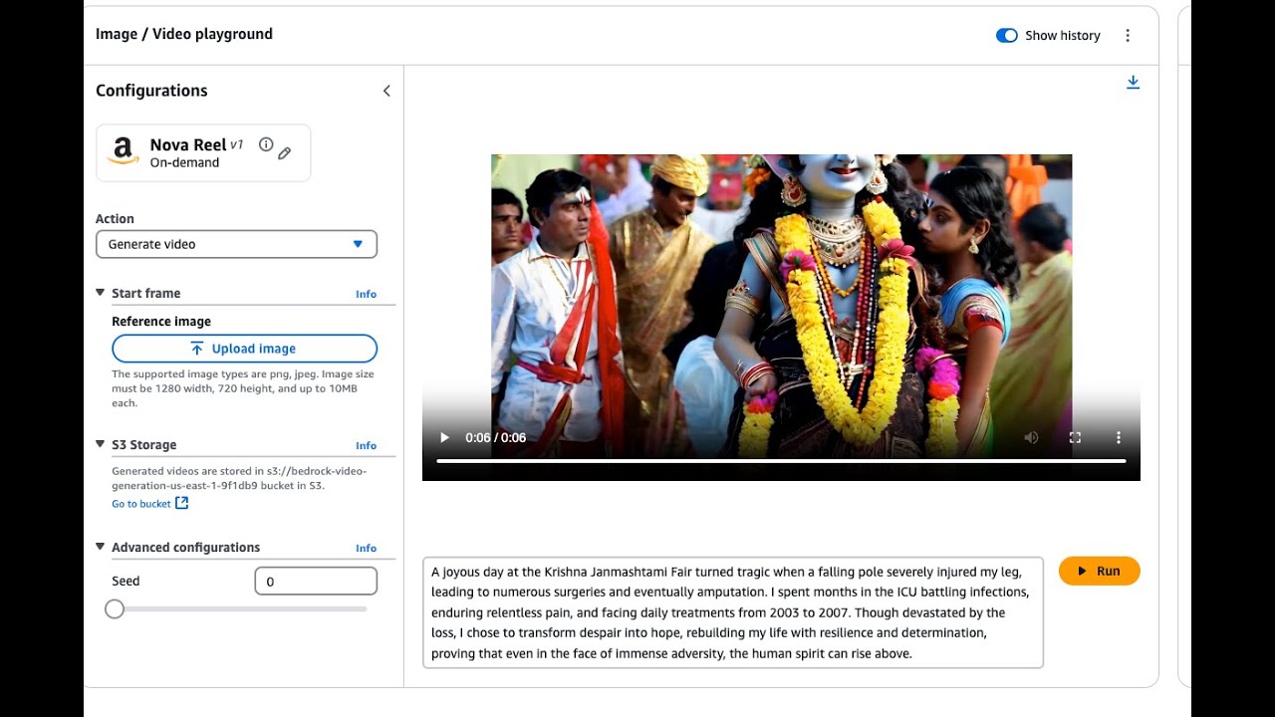Open the Go to bucket link
The height and width of the screenshot is (717, 1275).
click(x=141, y=504)
